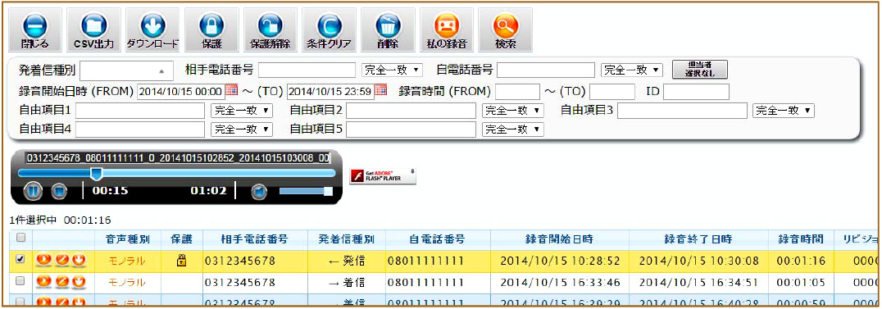Open 完全一致 dropdown for 自由項目4
The image size is (882, 309).
(241, 130)
